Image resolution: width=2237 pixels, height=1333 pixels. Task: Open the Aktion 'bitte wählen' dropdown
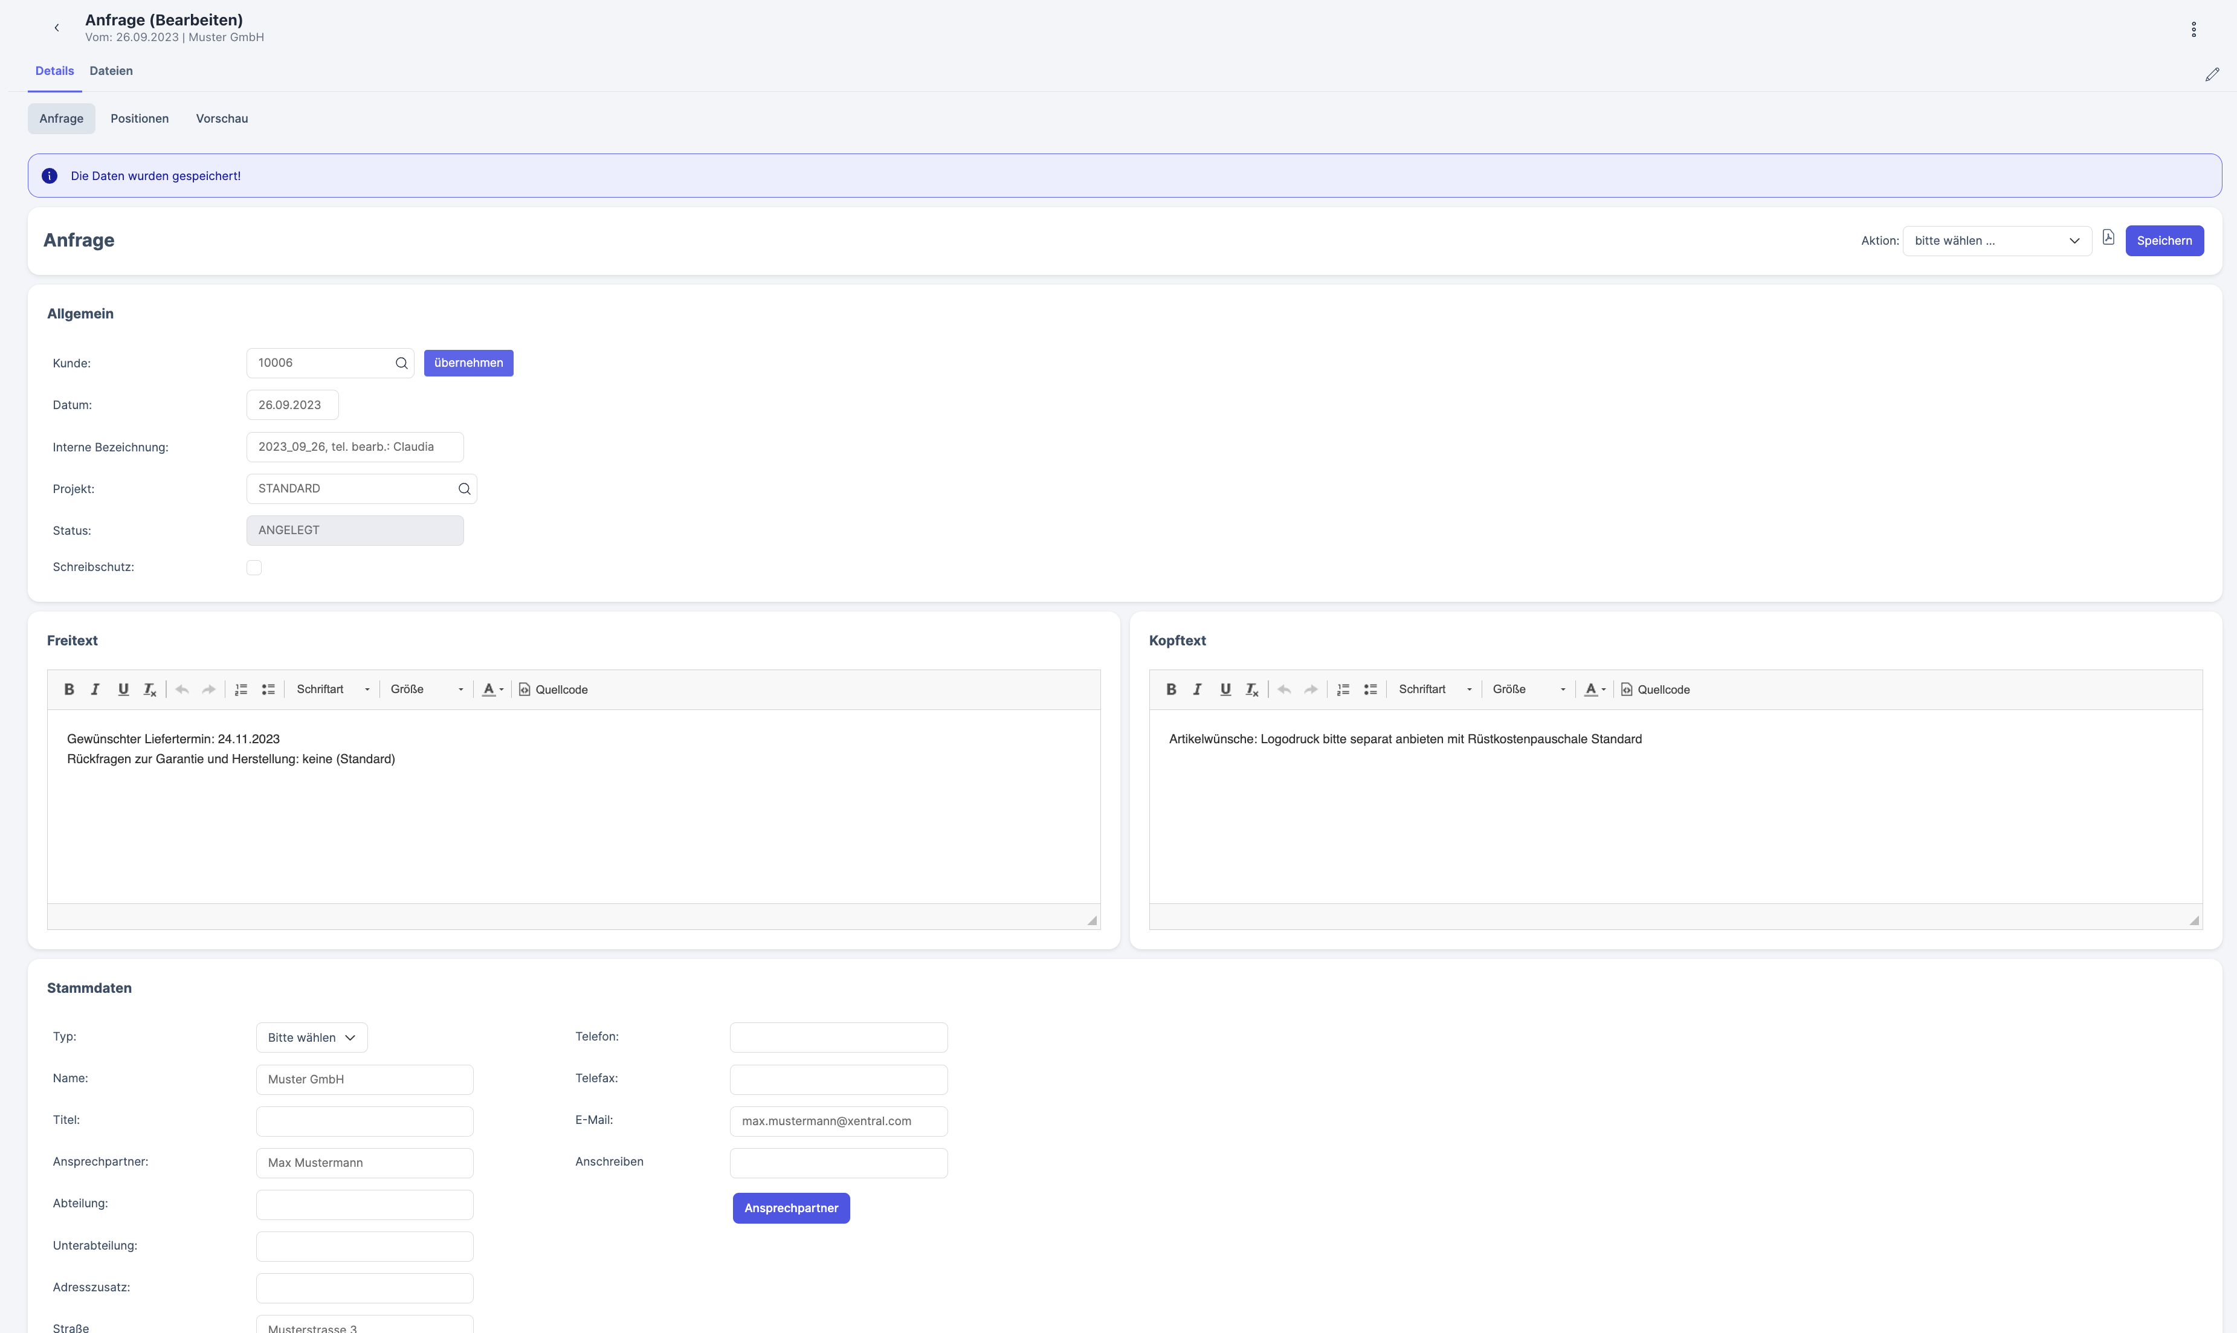[x=1997, y=240]
